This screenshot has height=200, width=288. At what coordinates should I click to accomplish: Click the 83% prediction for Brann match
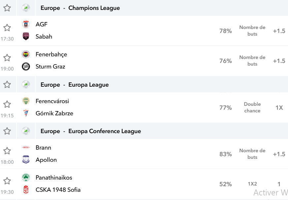(226, 154)
